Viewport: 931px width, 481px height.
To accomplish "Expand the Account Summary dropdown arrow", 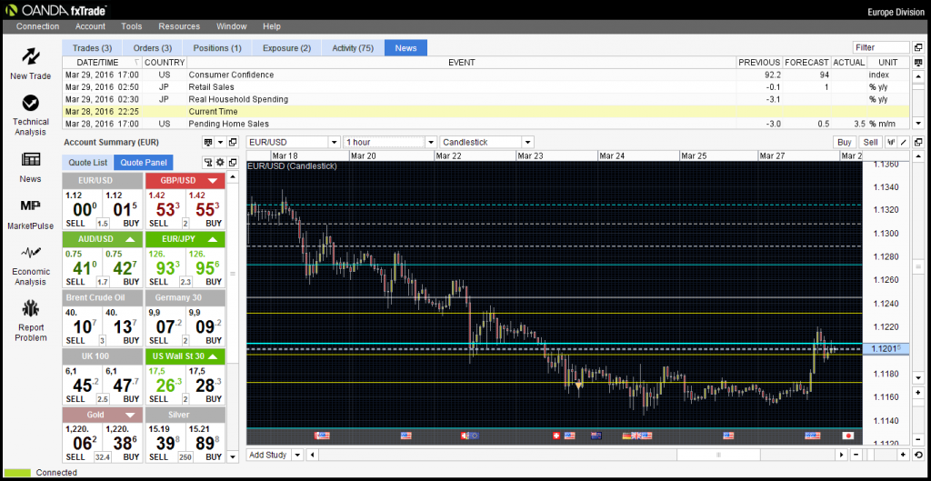I will 220,143.
